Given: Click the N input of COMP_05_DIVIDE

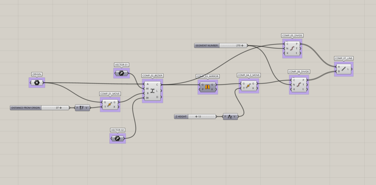Looking at the screenshot, I should pyautogui.click(x=287, y=48).
